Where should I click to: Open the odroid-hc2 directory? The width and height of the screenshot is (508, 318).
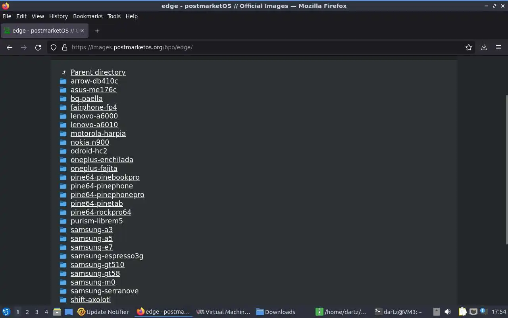pos(89,151)
